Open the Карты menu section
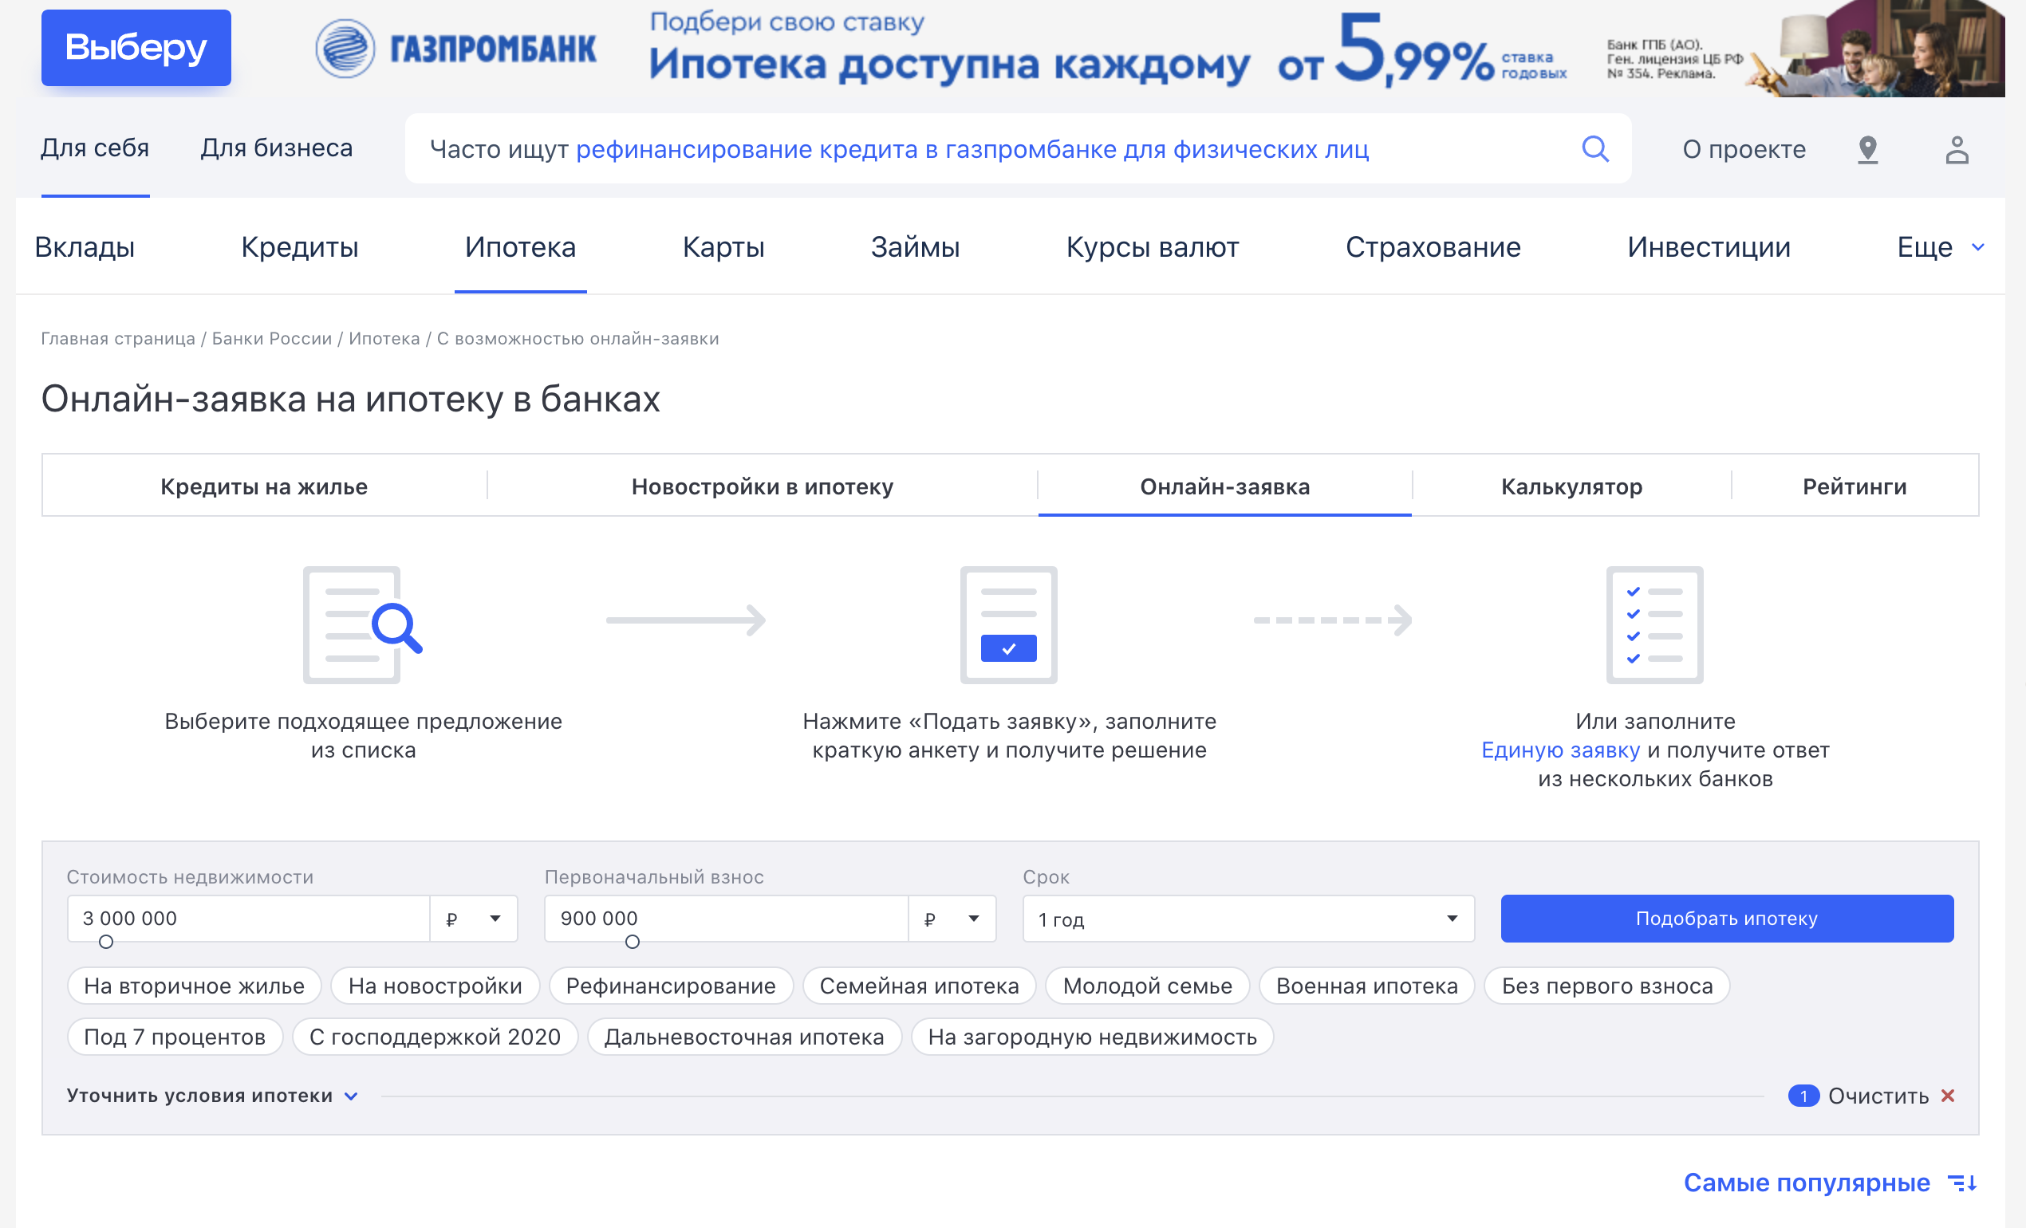2026x1228 pixels. [723, 246]
